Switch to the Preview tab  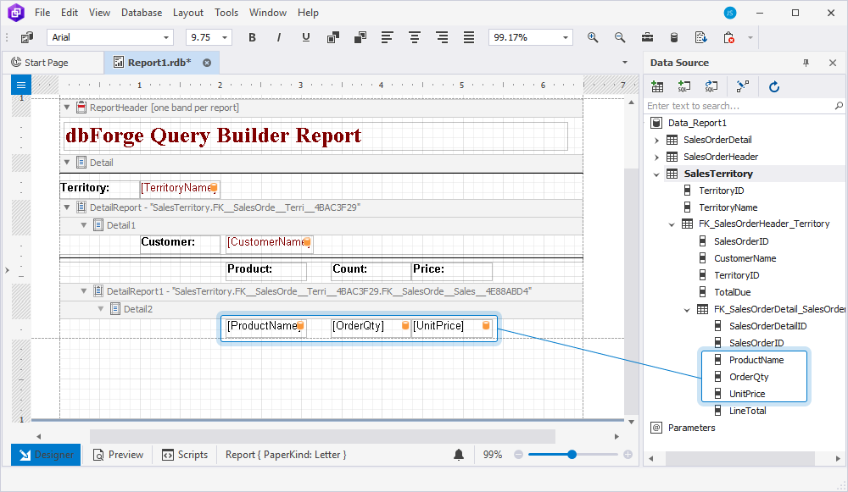coord(118,455)
